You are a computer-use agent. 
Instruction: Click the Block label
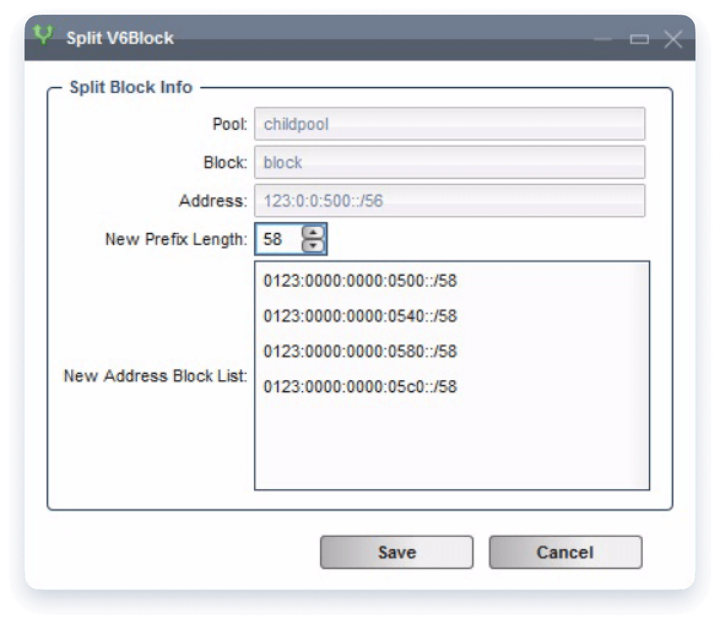point(225,162)
